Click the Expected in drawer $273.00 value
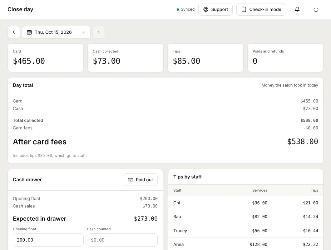The width and height of the screenshot is (331, 250). coord(146,218)
